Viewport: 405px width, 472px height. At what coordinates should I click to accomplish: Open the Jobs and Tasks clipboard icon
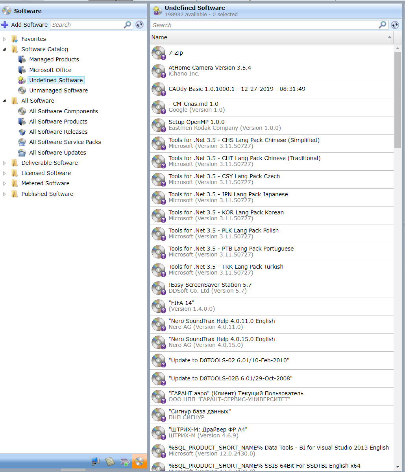point(110,462)
